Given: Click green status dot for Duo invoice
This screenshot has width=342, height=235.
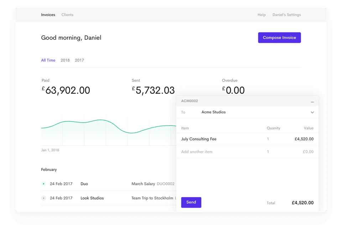Looking at the screenshot, I should (x=43, y=184).
